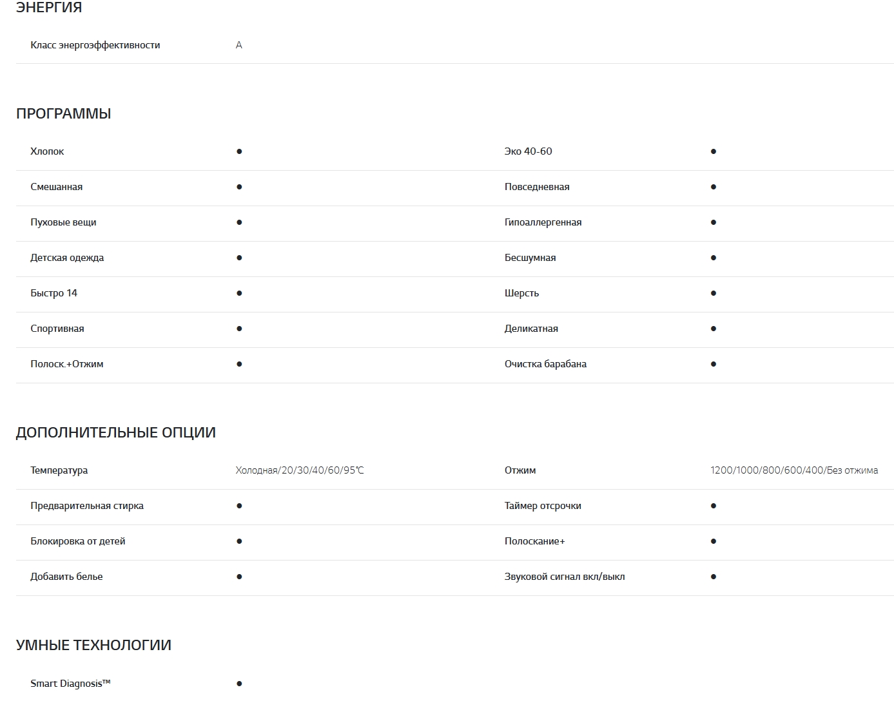
Task: Click the ДОПОЛНИТЕЛЬНЫЕ ОПЦИИ section heading
Action: [x=115, y=432]
